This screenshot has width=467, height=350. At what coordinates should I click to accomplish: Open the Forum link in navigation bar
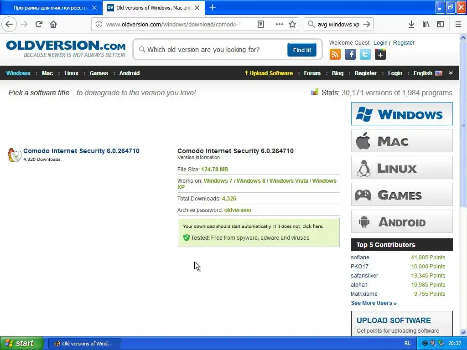pyautogui.click(x=312, y=73)
